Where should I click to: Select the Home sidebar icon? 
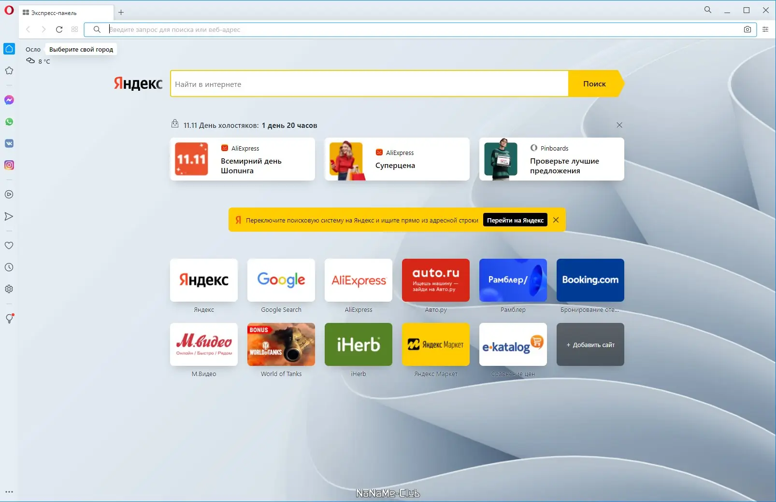click(9, 49)
